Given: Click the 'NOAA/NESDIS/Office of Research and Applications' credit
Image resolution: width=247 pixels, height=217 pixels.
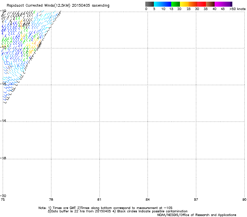Looking at the screenshot, I should 197,215.
